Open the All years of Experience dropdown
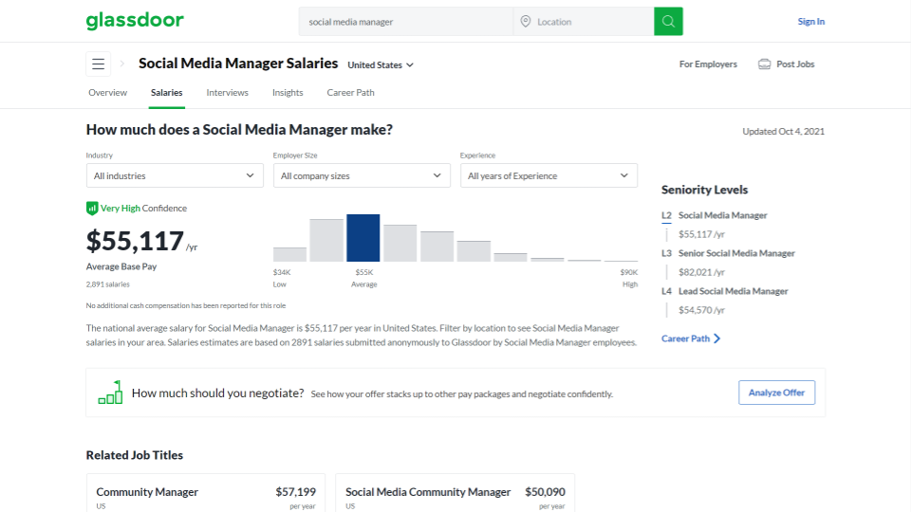 [549, 175]
